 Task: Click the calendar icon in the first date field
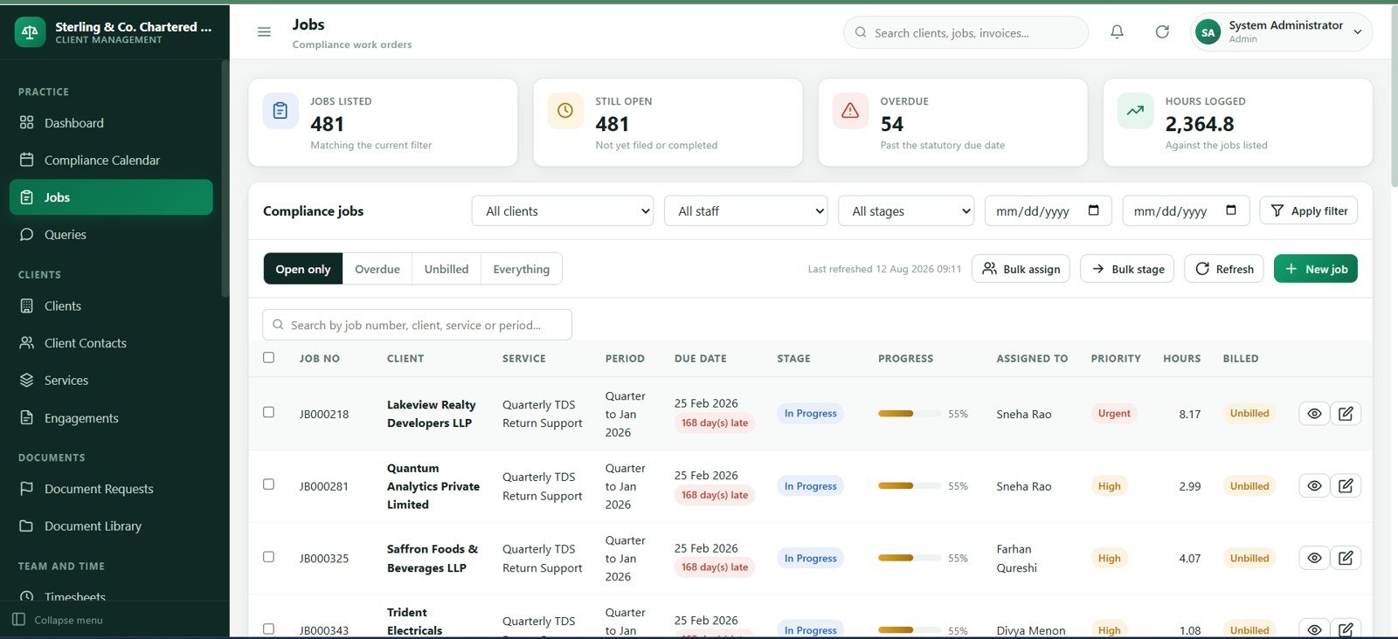click(x=1093, y=210)
